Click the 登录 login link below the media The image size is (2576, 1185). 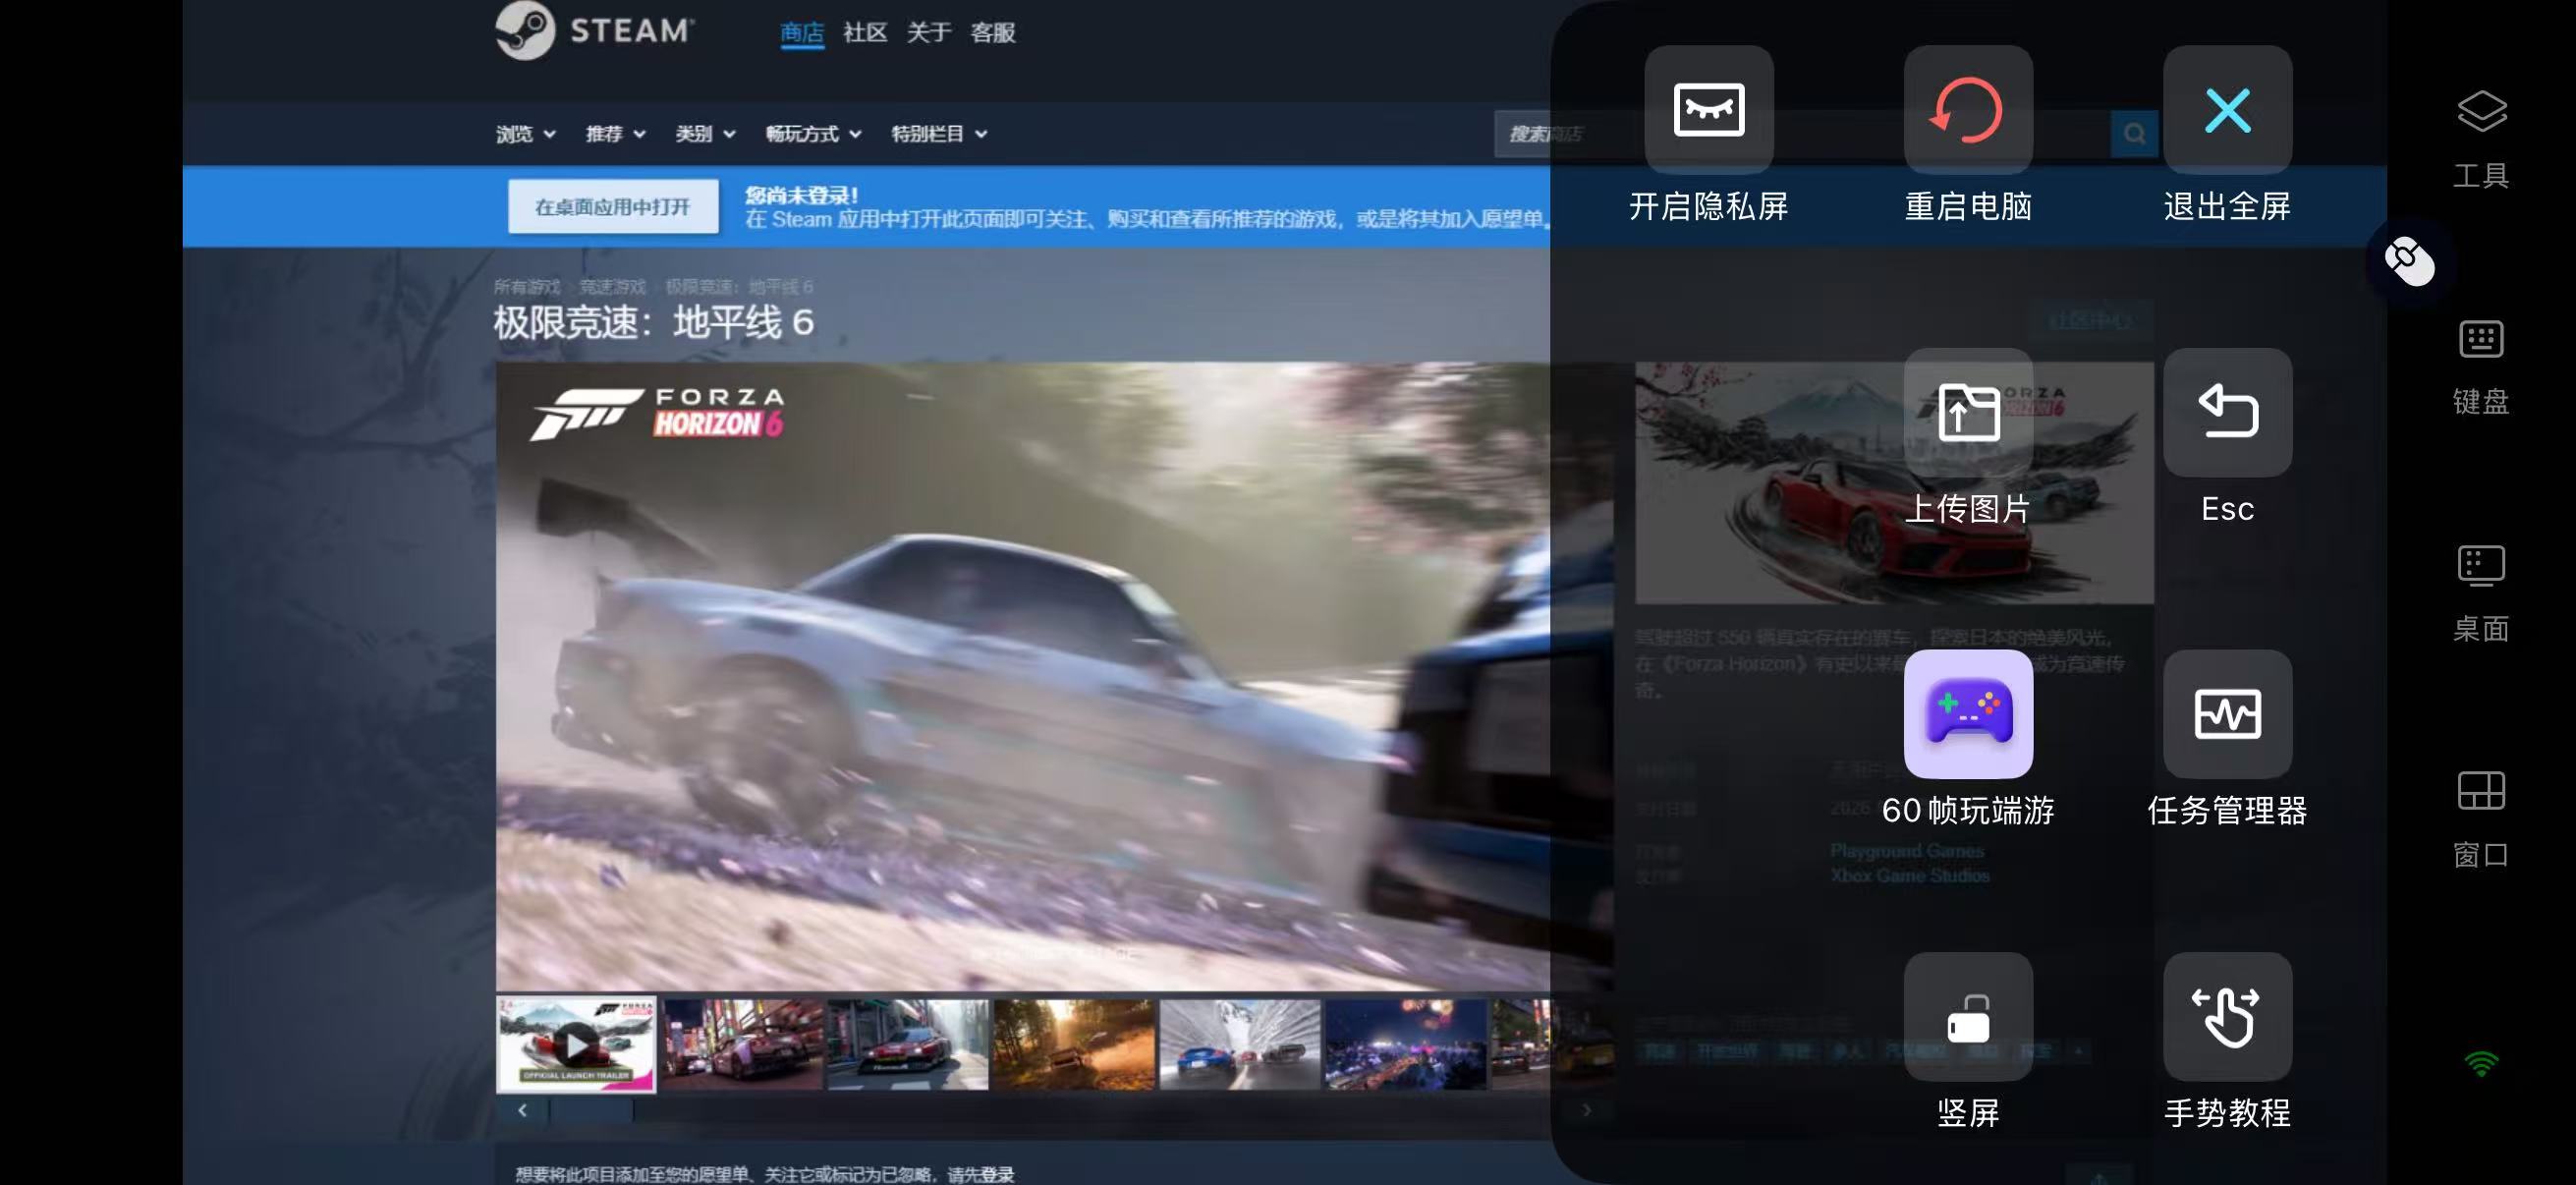pos(997,1174)
